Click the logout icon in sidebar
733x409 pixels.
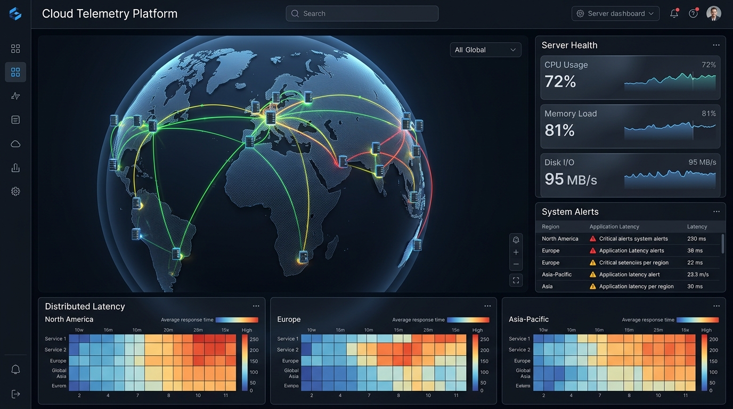[15, 394]
